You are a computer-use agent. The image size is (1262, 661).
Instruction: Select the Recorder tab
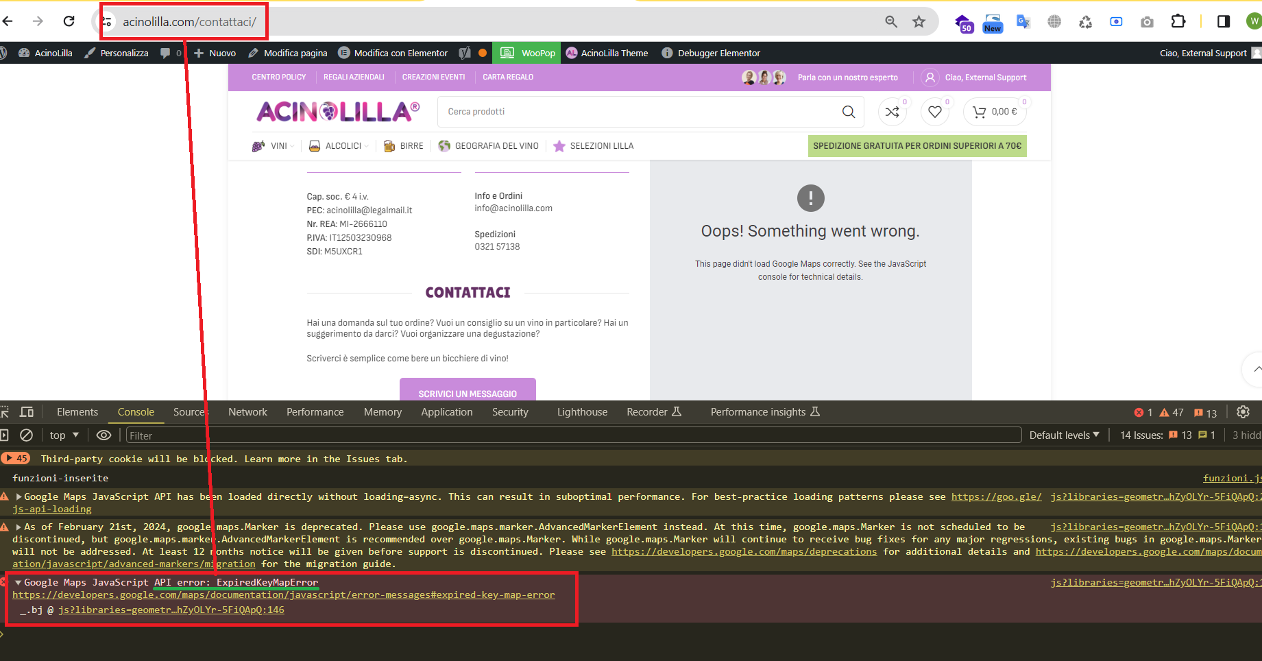pos(654,412)
